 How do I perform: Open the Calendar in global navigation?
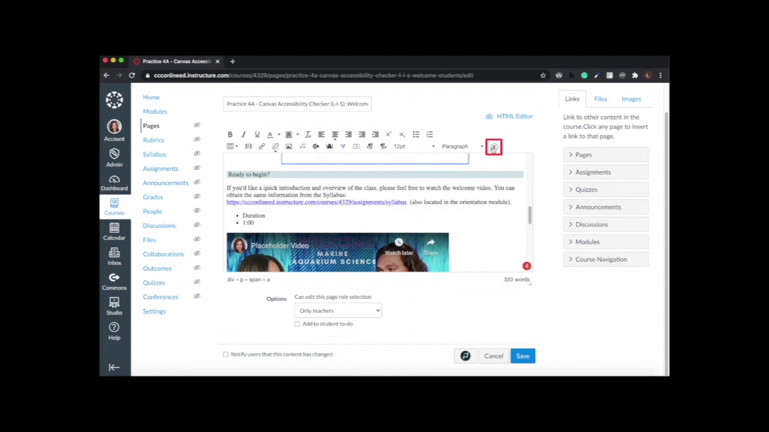tap(114, 232)
